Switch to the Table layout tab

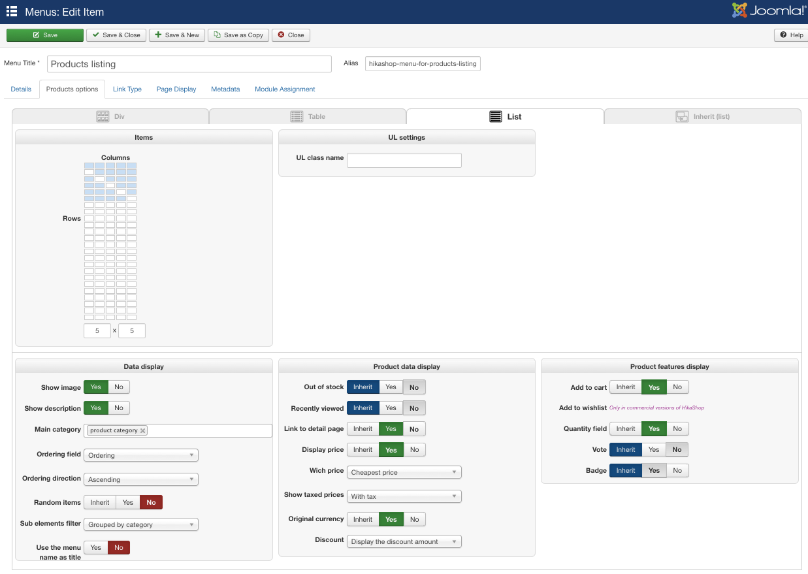tap(308, 116)
